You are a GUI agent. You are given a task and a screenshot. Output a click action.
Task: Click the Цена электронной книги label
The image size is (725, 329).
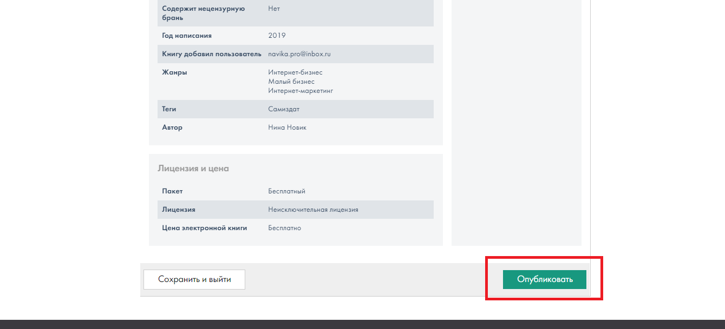(x=204, y=228)
